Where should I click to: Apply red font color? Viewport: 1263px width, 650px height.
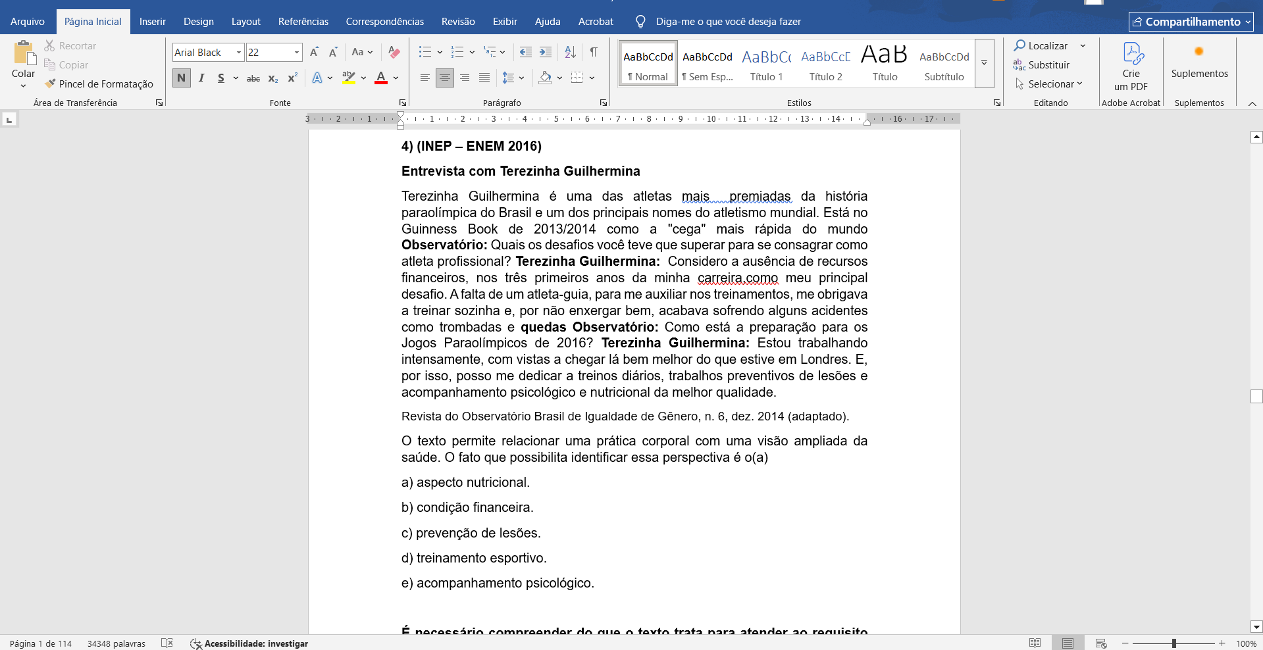pos(381,78)
